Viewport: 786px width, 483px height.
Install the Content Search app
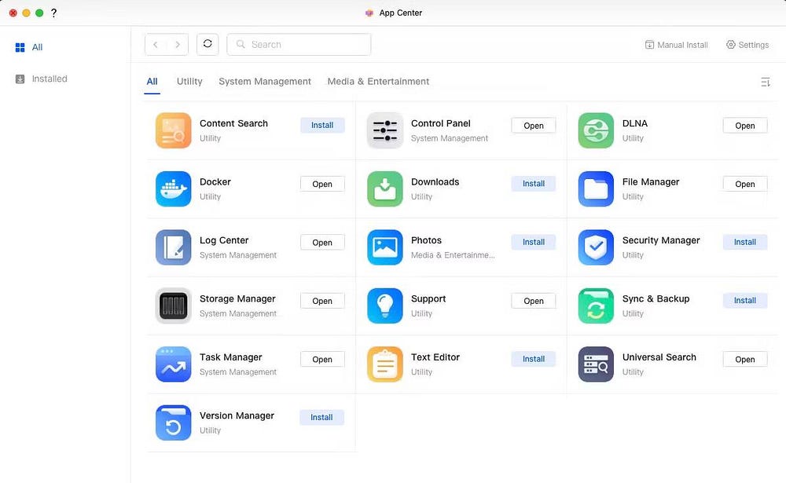coord(322,125)
